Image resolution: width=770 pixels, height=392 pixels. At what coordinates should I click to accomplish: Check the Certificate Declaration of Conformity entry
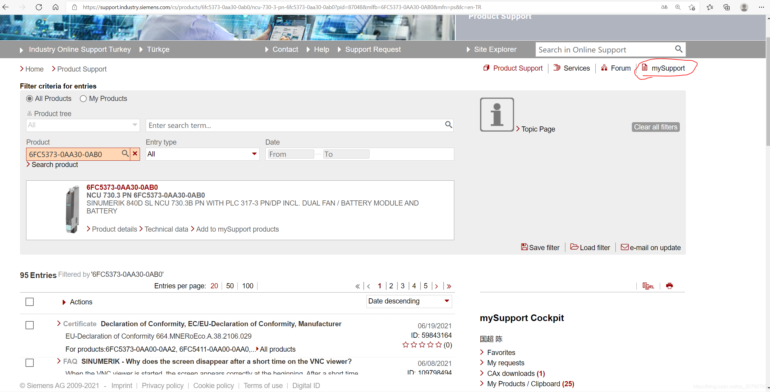pyautogui.click(x=30, y=325)
